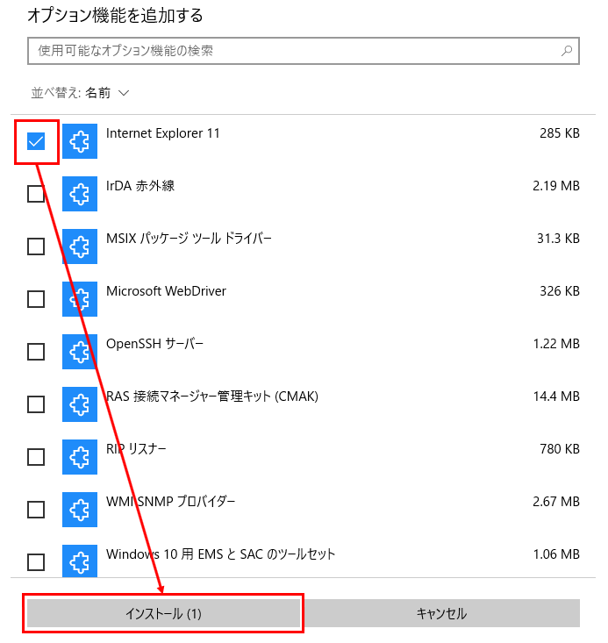The image size is (608, 643).
Task: Click the 1.06 MB size value
Action: tap(556, 554)
